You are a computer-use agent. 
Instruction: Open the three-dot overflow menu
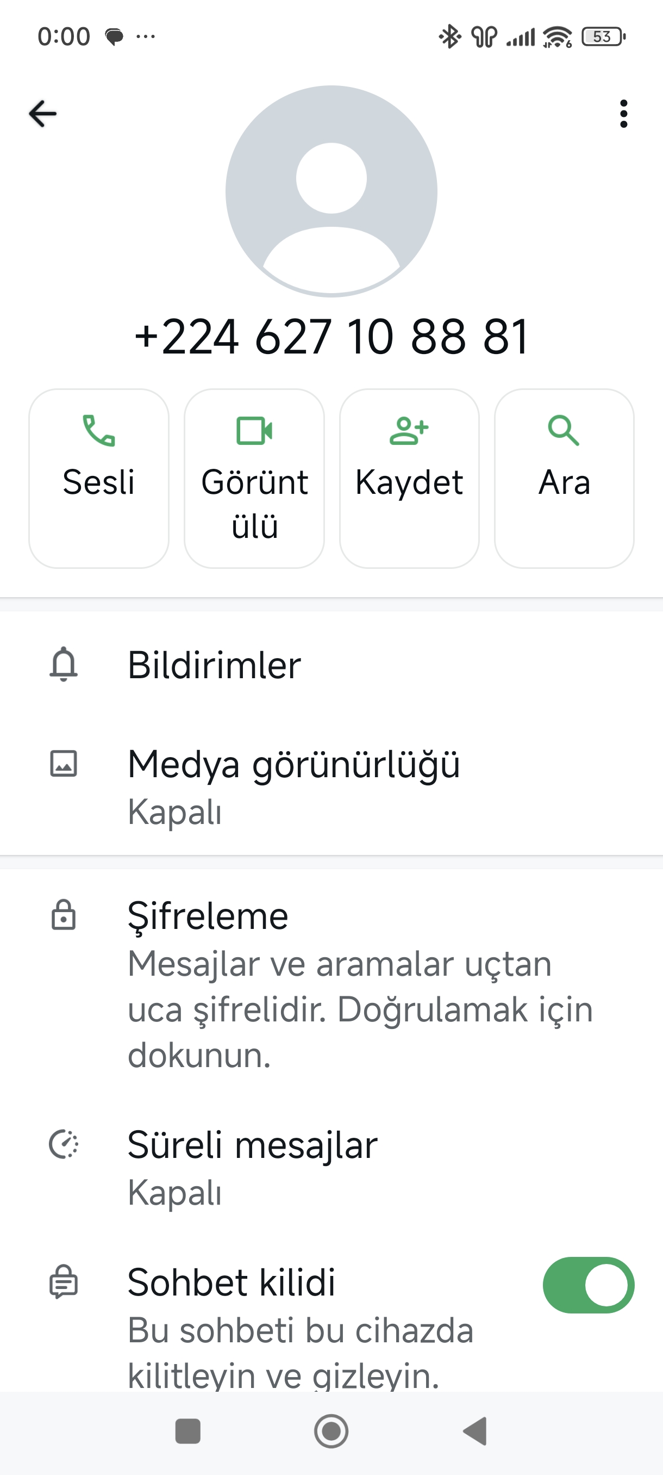point(623,113)
